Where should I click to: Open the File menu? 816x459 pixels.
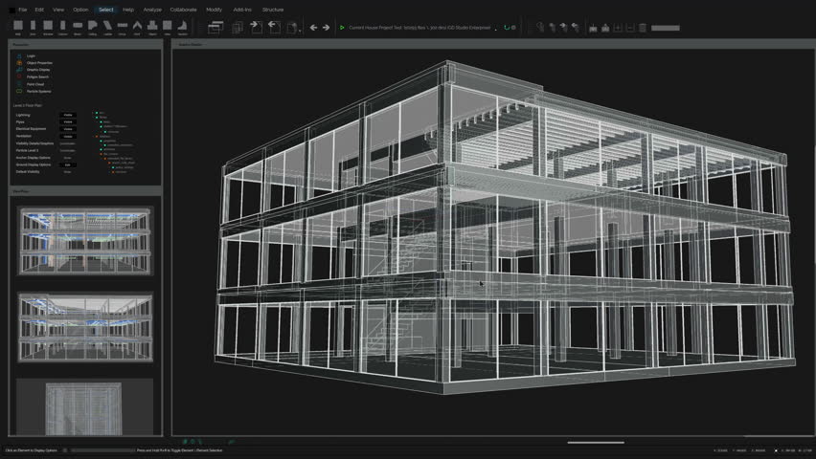(23, 10)
